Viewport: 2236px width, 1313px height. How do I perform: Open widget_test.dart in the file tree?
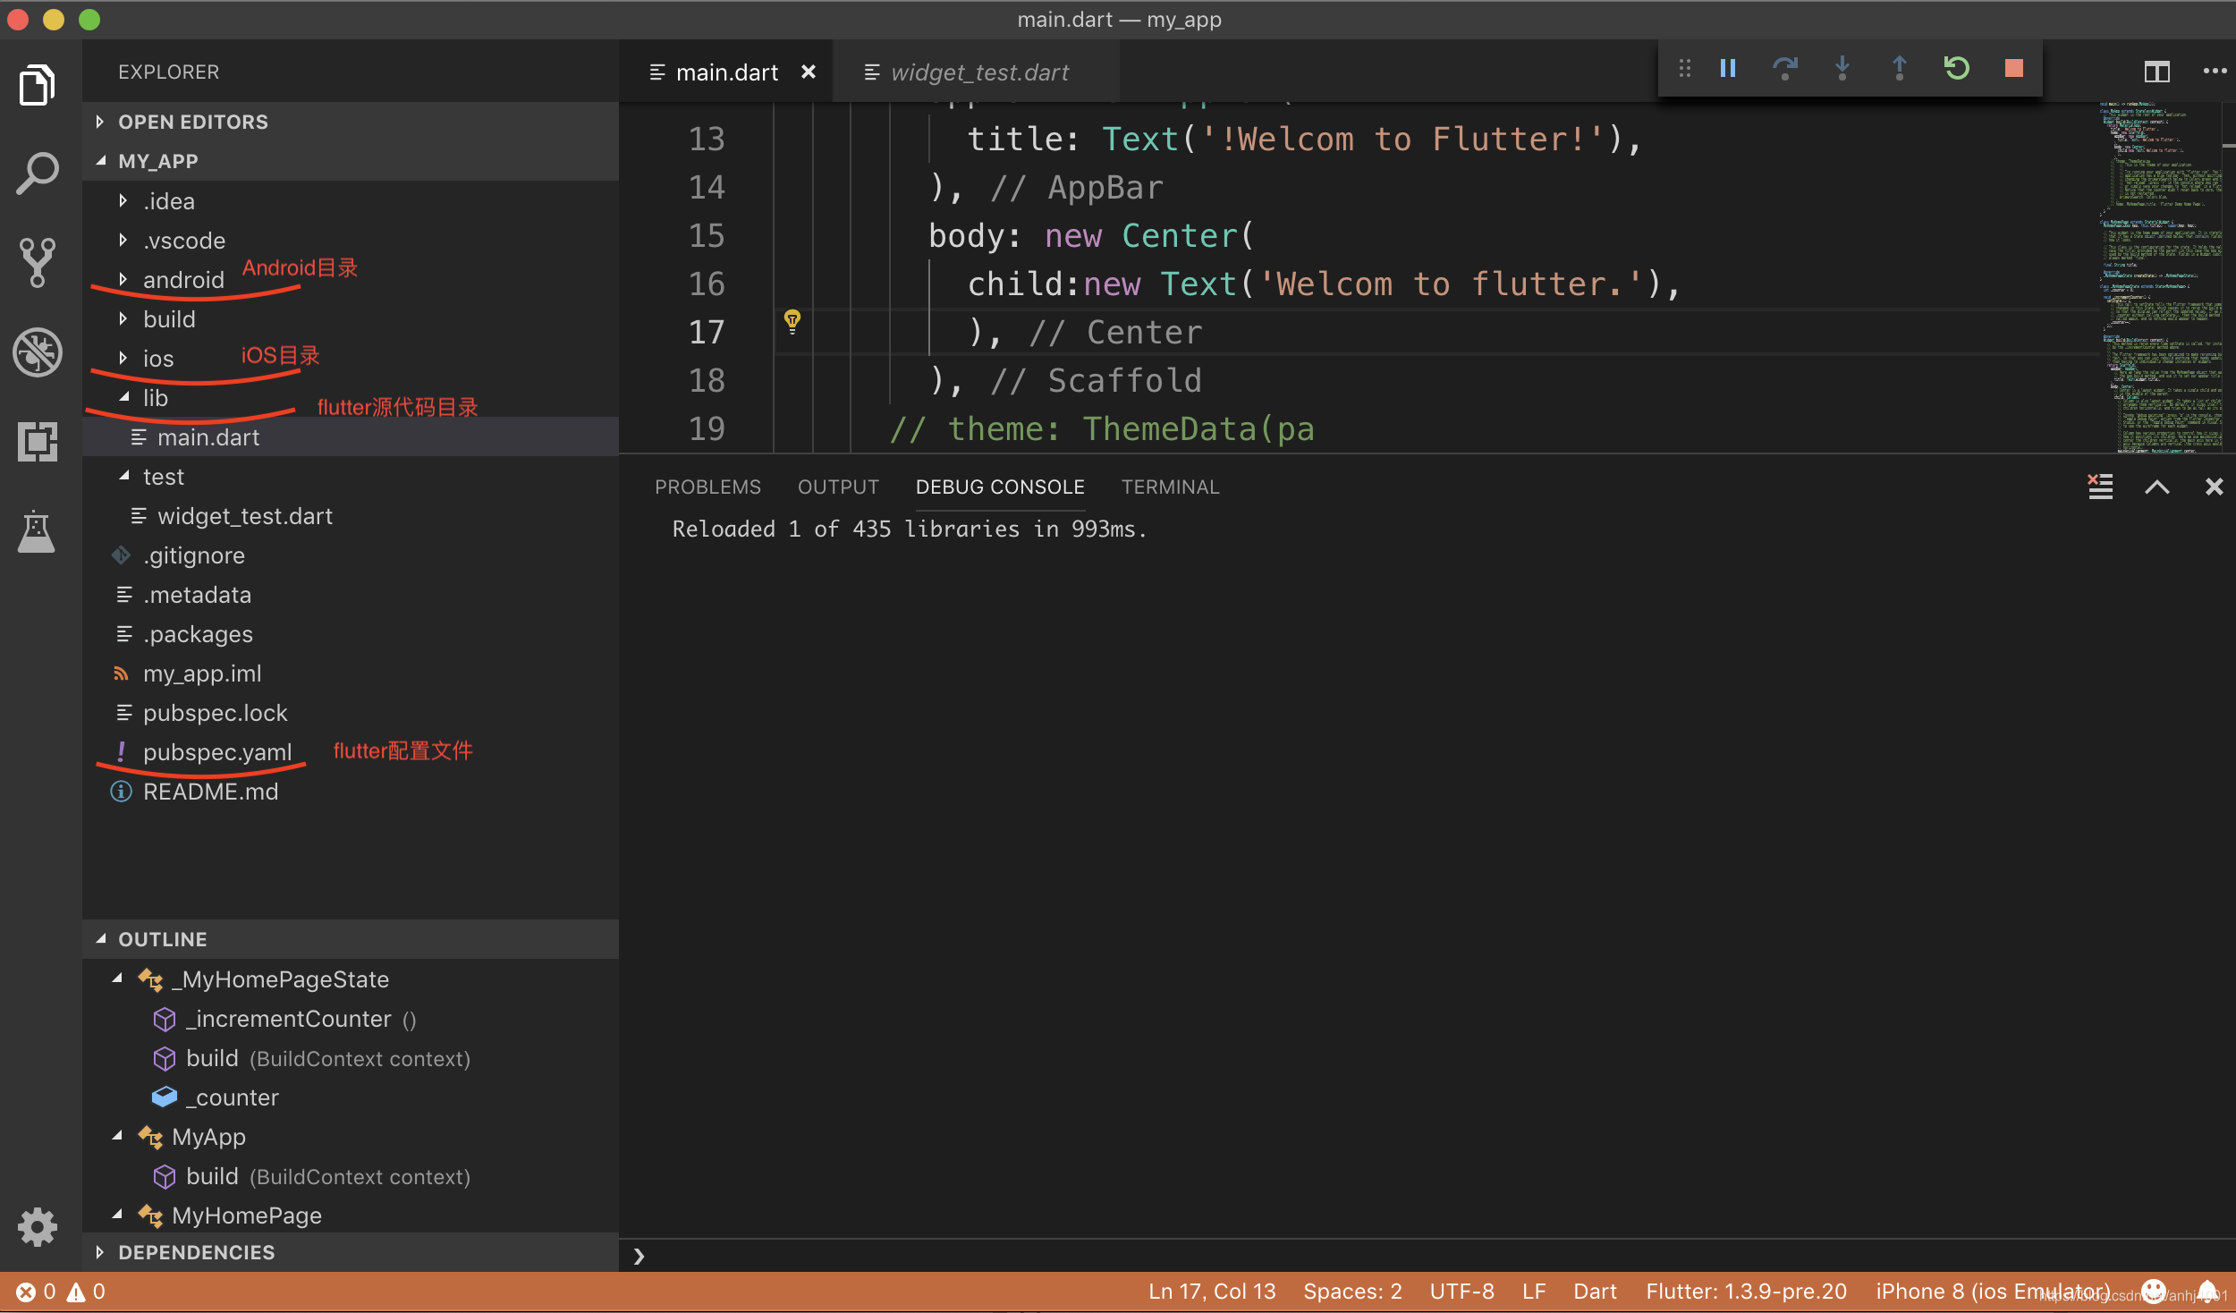(x=351, y=516)
